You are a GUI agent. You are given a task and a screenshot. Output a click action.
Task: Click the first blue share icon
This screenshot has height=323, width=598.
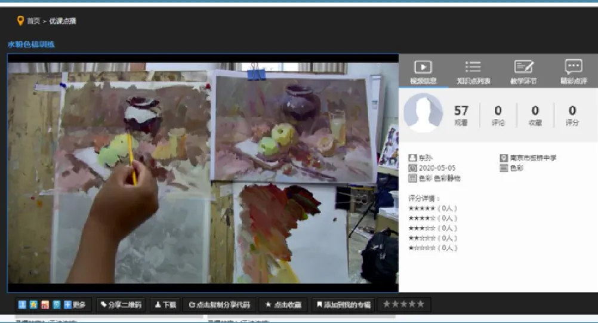(x=22, y=304)
